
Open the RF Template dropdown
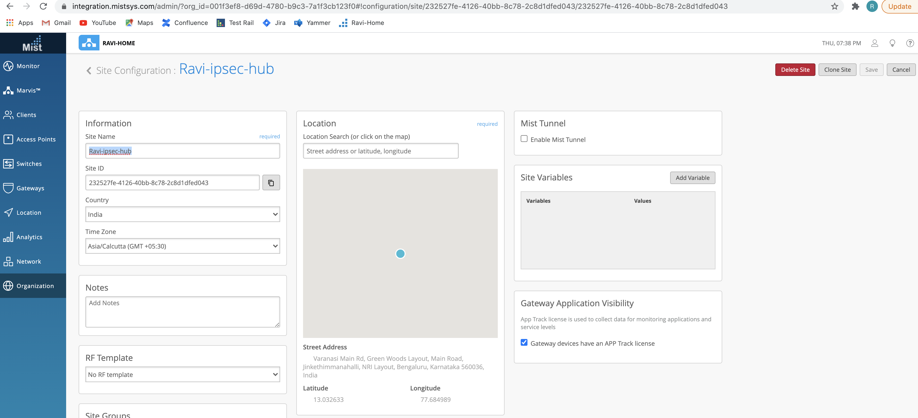[183, 374]
